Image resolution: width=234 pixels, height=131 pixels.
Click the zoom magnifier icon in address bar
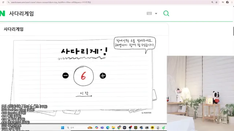(212, 2)
